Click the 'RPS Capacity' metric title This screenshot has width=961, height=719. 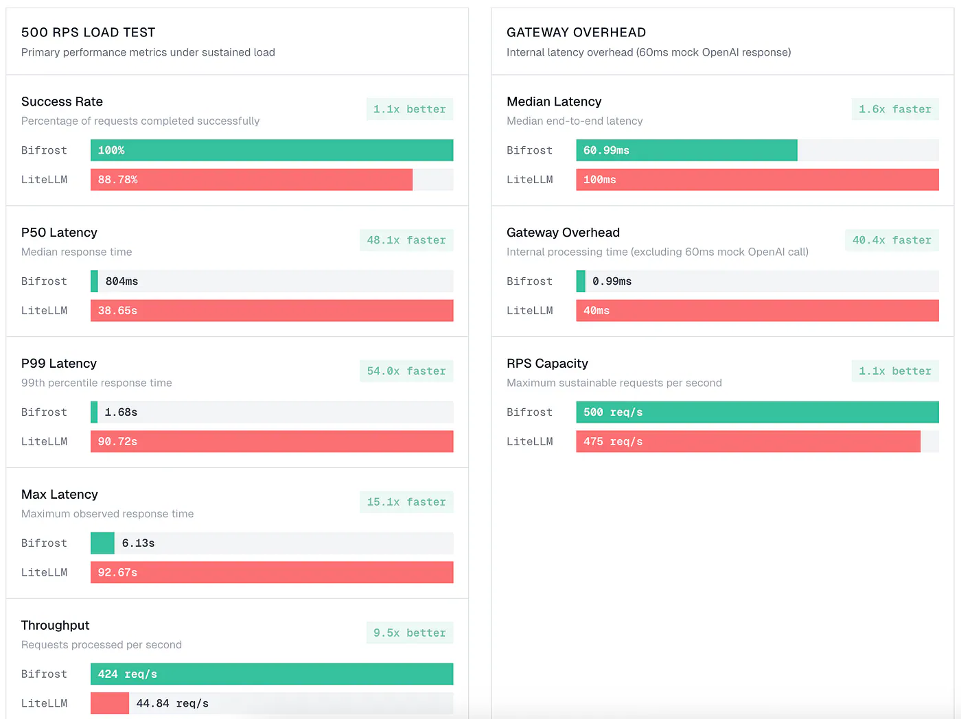pyautogui.click(x=547, y=364)
